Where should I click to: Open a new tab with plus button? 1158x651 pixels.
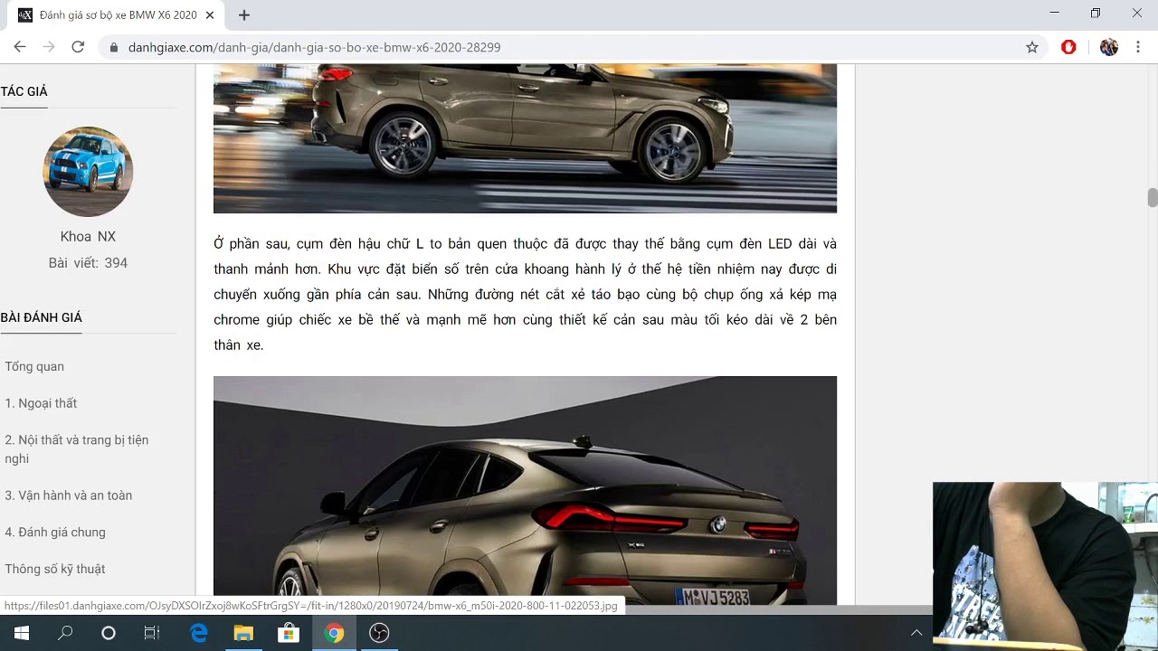(244, 14)
